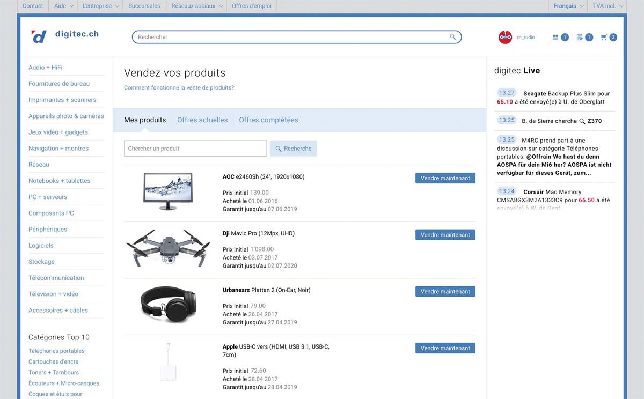Open Dji Mavic Pro product title
644x399 pixels.
click(259, 233)
